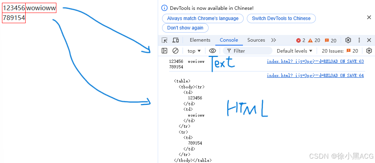Click the 123456 table cell on page
The image size is (375, 163).
pos(14,8)
